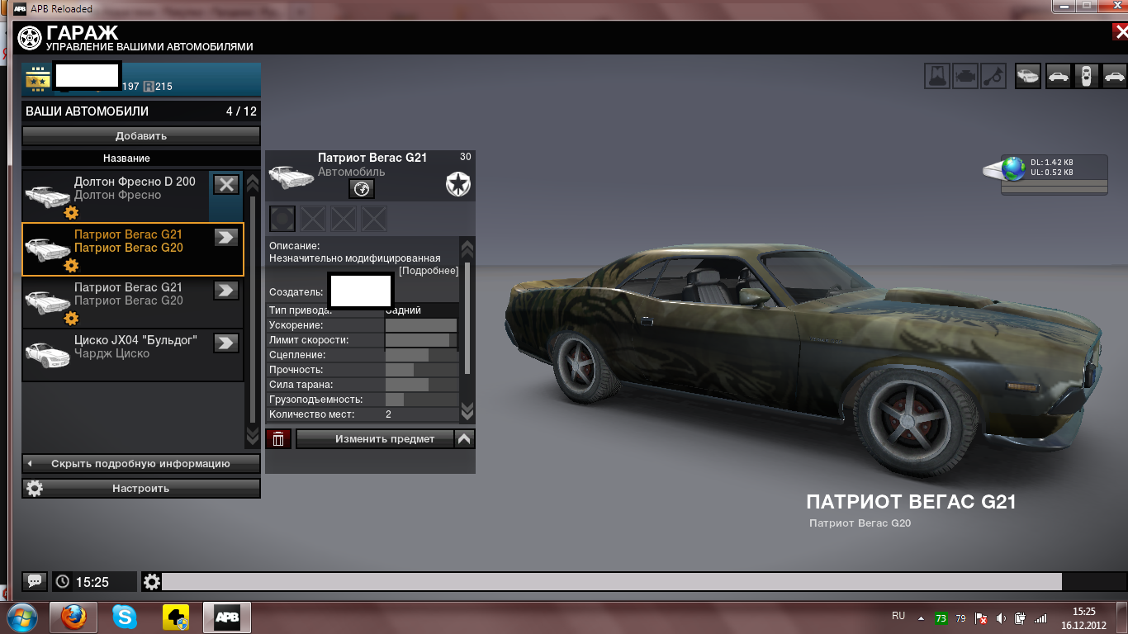Screen dimensions: 1128x634
Task: Expand the arrow next to Изменить предмет
Action: click(465, 439)
